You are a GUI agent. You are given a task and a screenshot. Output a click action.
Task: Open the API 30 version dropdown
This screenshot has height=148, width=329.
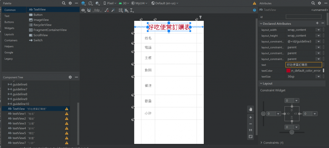124,3
